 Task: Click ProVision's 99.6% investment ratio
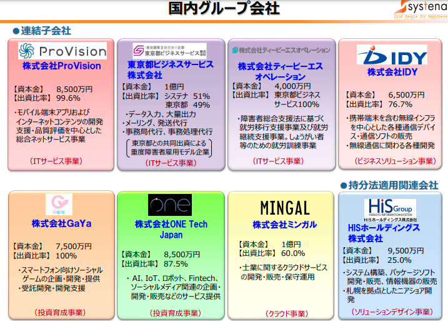(x=68, y=98)
